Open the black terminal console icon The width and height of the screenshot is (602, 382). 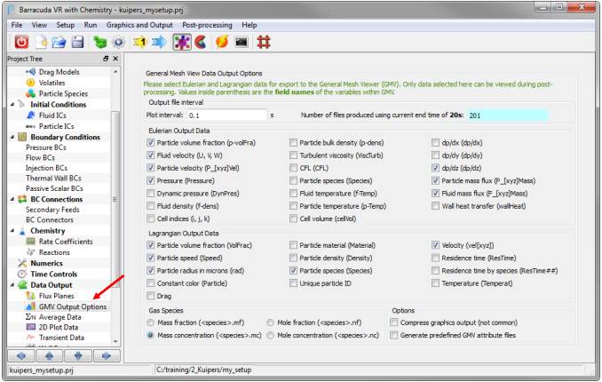tap(242, 42)
